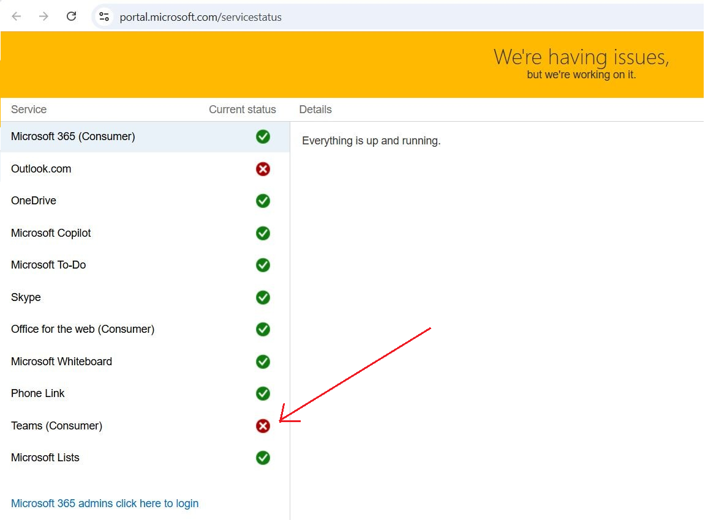Reload the page with browser refresh button

tap(71, 17)
